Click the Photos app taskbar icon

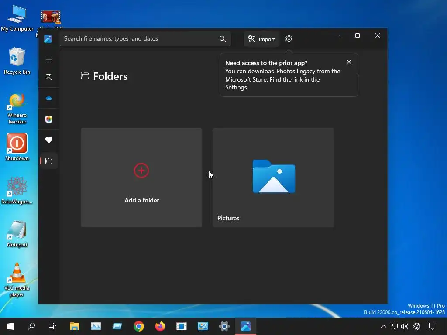coord(246,326)
